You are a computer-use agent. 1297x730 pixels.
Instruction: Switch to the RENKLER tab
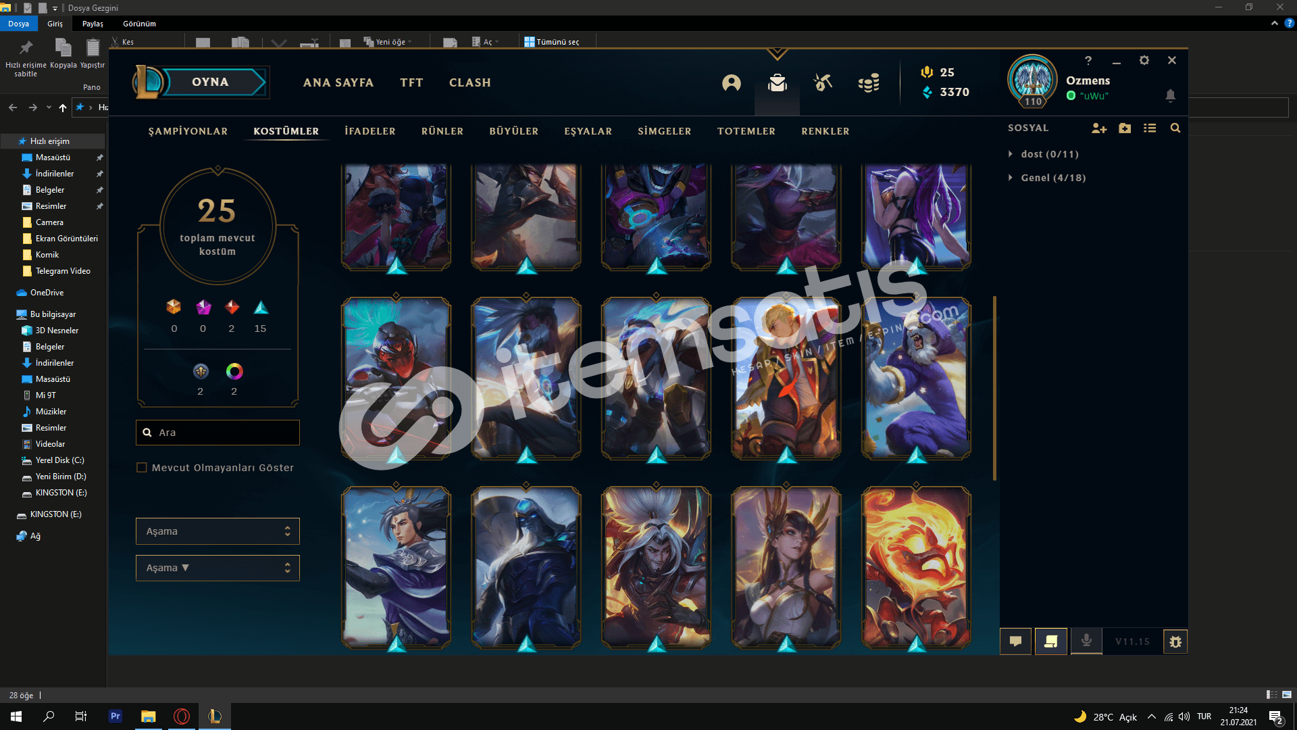(x=825, y=131)
